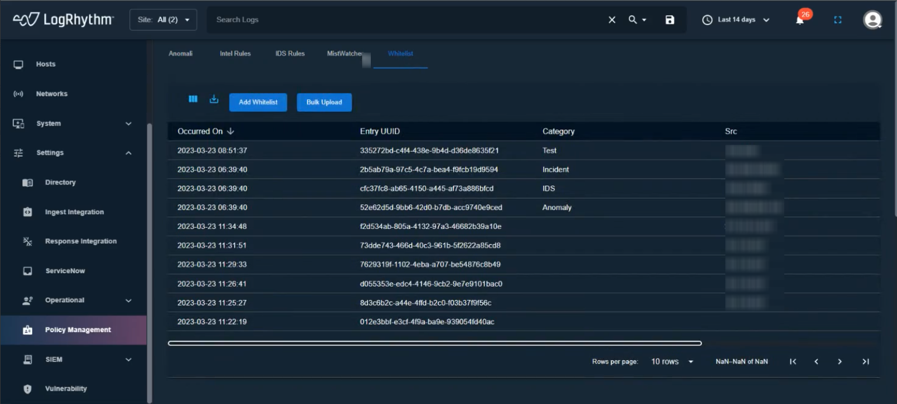Toggle fullscreen mode icon
This screenshot has width=897, height=404.
click(837, 20)
